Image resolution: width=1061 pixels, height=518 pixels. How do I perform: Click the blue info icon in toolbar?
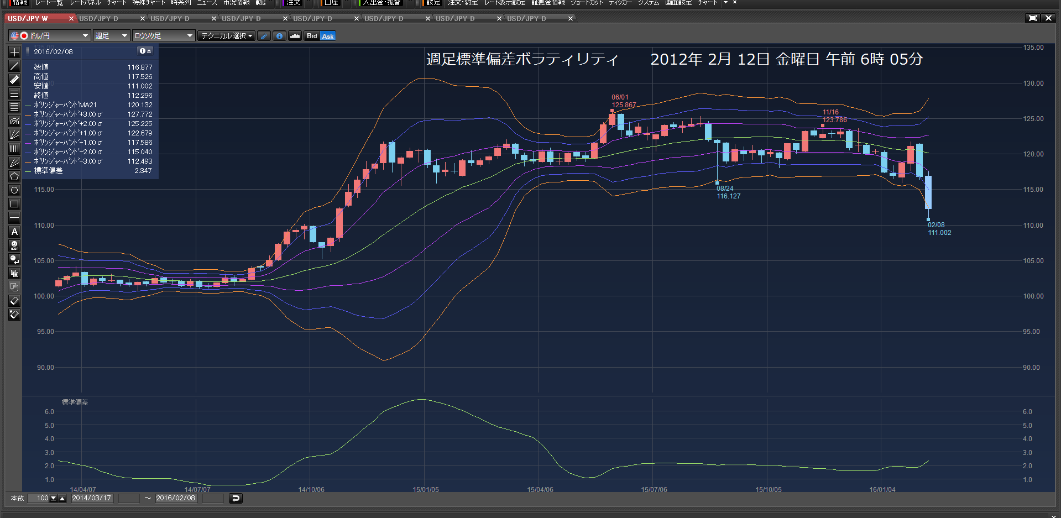[x=280, y=36]
